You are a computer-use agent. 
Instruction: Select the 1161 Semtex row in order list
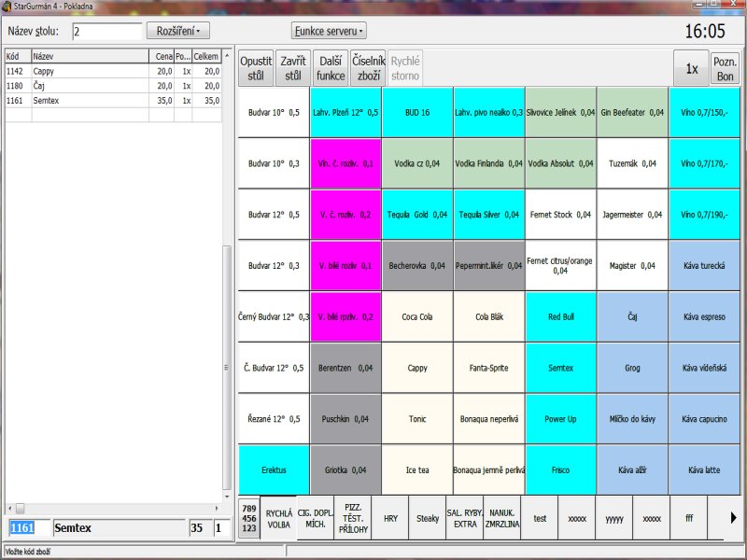[x=113, y=101]
